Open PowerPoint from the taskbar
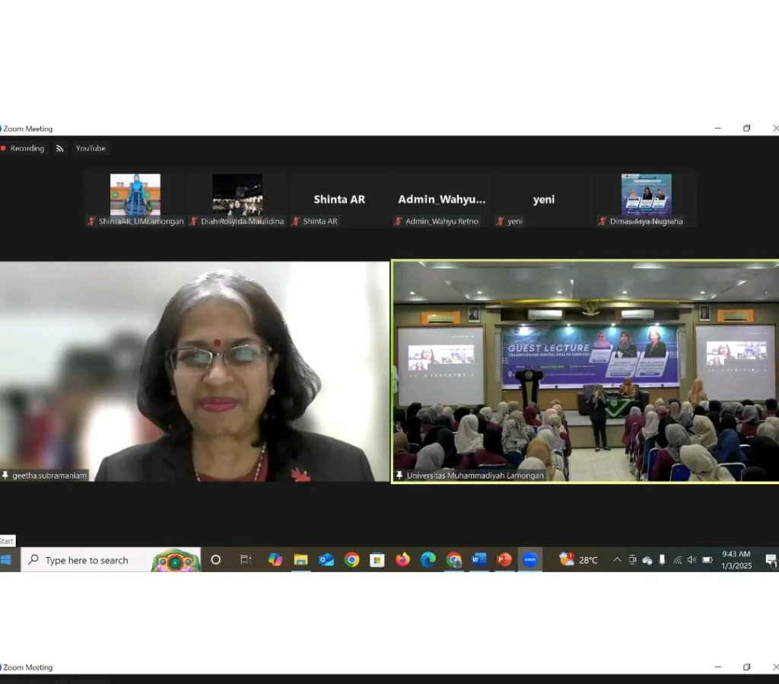779x684 pixels. (504, 560)
